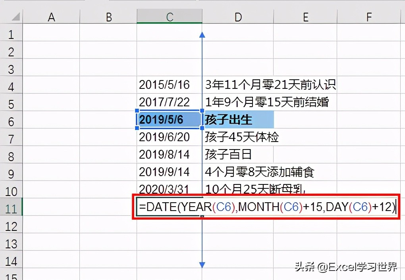Select row 2 header
This screenshot has height=280, width=405.
coord(11,50)
